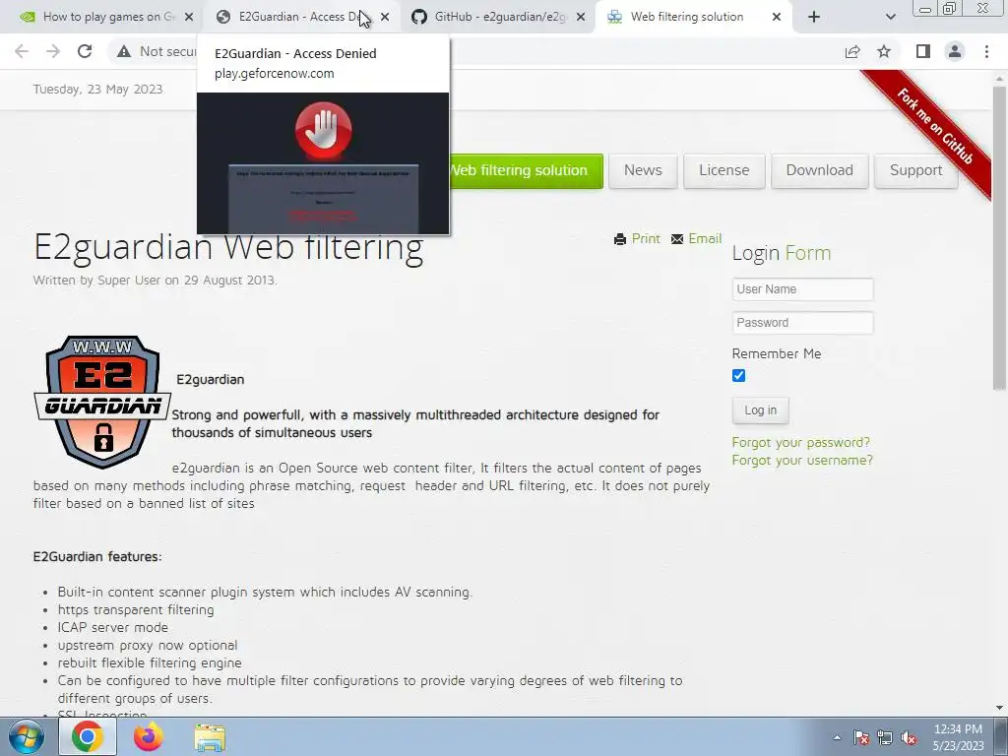Show hidden system tray icons
Screen dimensions: 1008x756
click(837, 738)
